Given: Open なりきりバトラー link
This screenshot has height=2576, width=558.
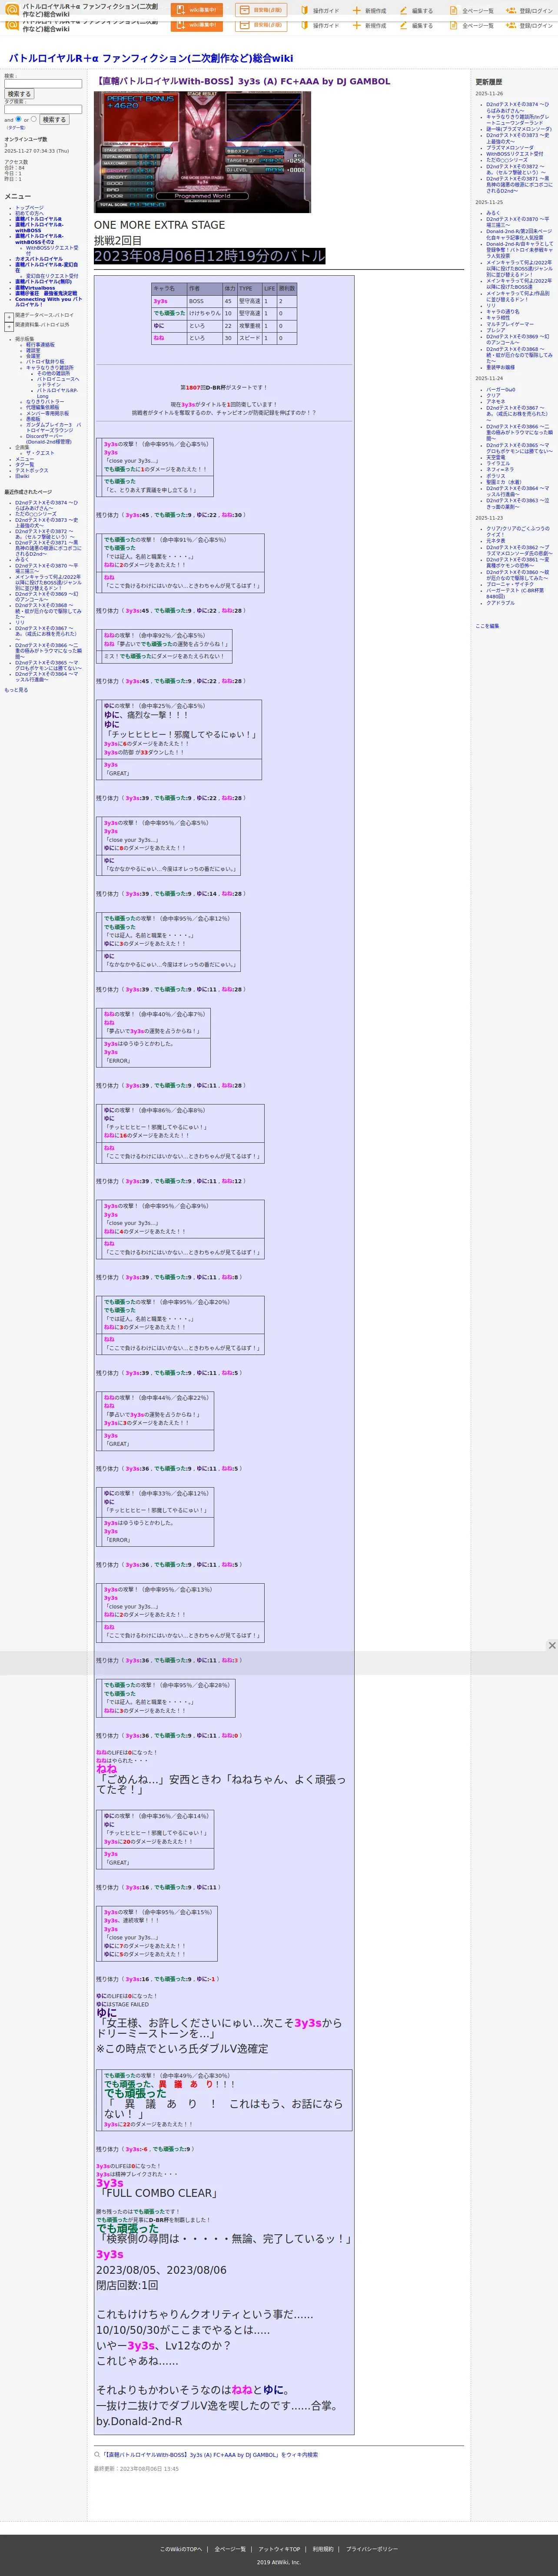Looking at the screenshot, I should (45, 402).
